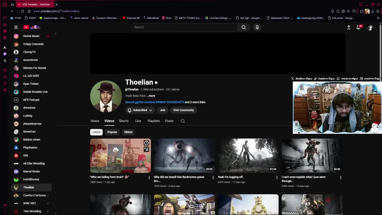Click the Thoelian channel avatar picture

[x=106, y=96]
